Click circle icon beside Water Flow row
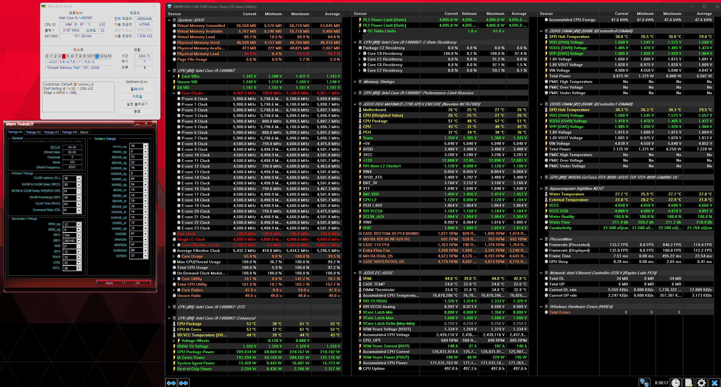Screen dimensions: 721x387 [x=546, y=222]
